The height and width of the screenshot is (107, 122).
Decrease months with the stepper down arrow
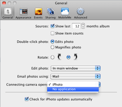[83, 27]
